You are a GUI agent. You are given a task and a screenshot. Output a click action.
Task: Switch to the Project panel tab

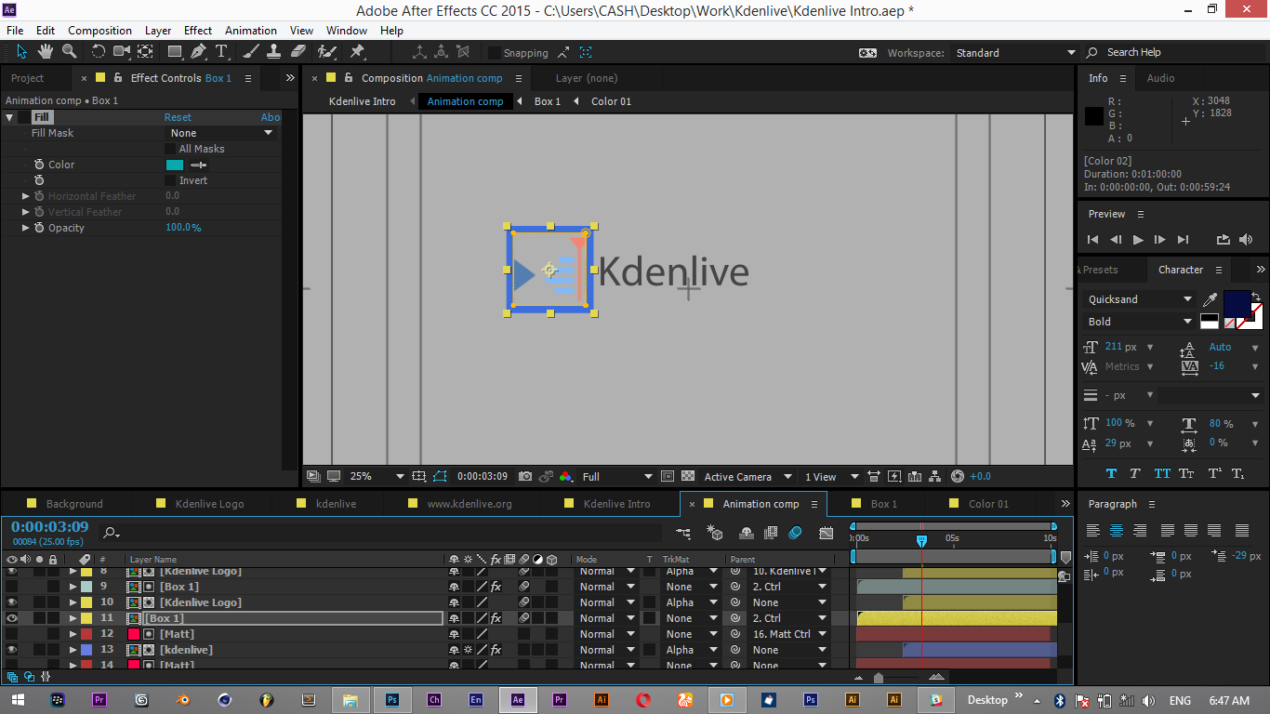coord(28,78)
